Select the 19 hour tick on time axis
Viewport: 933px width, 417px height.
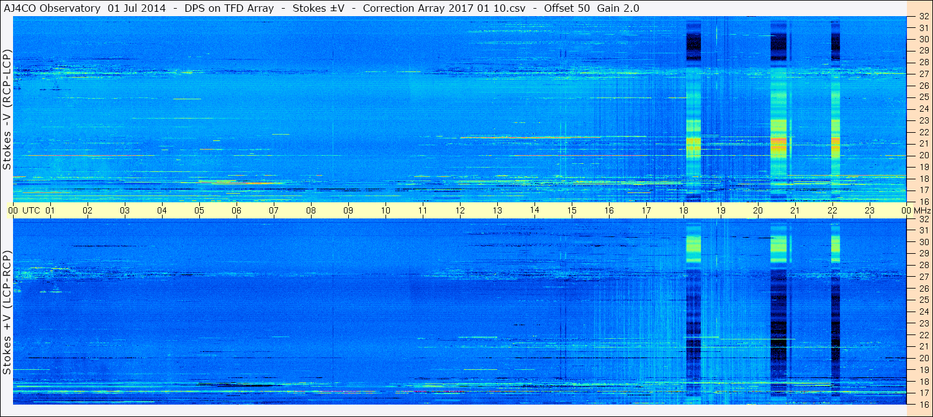pyautogui.click(x=721, y=210)
